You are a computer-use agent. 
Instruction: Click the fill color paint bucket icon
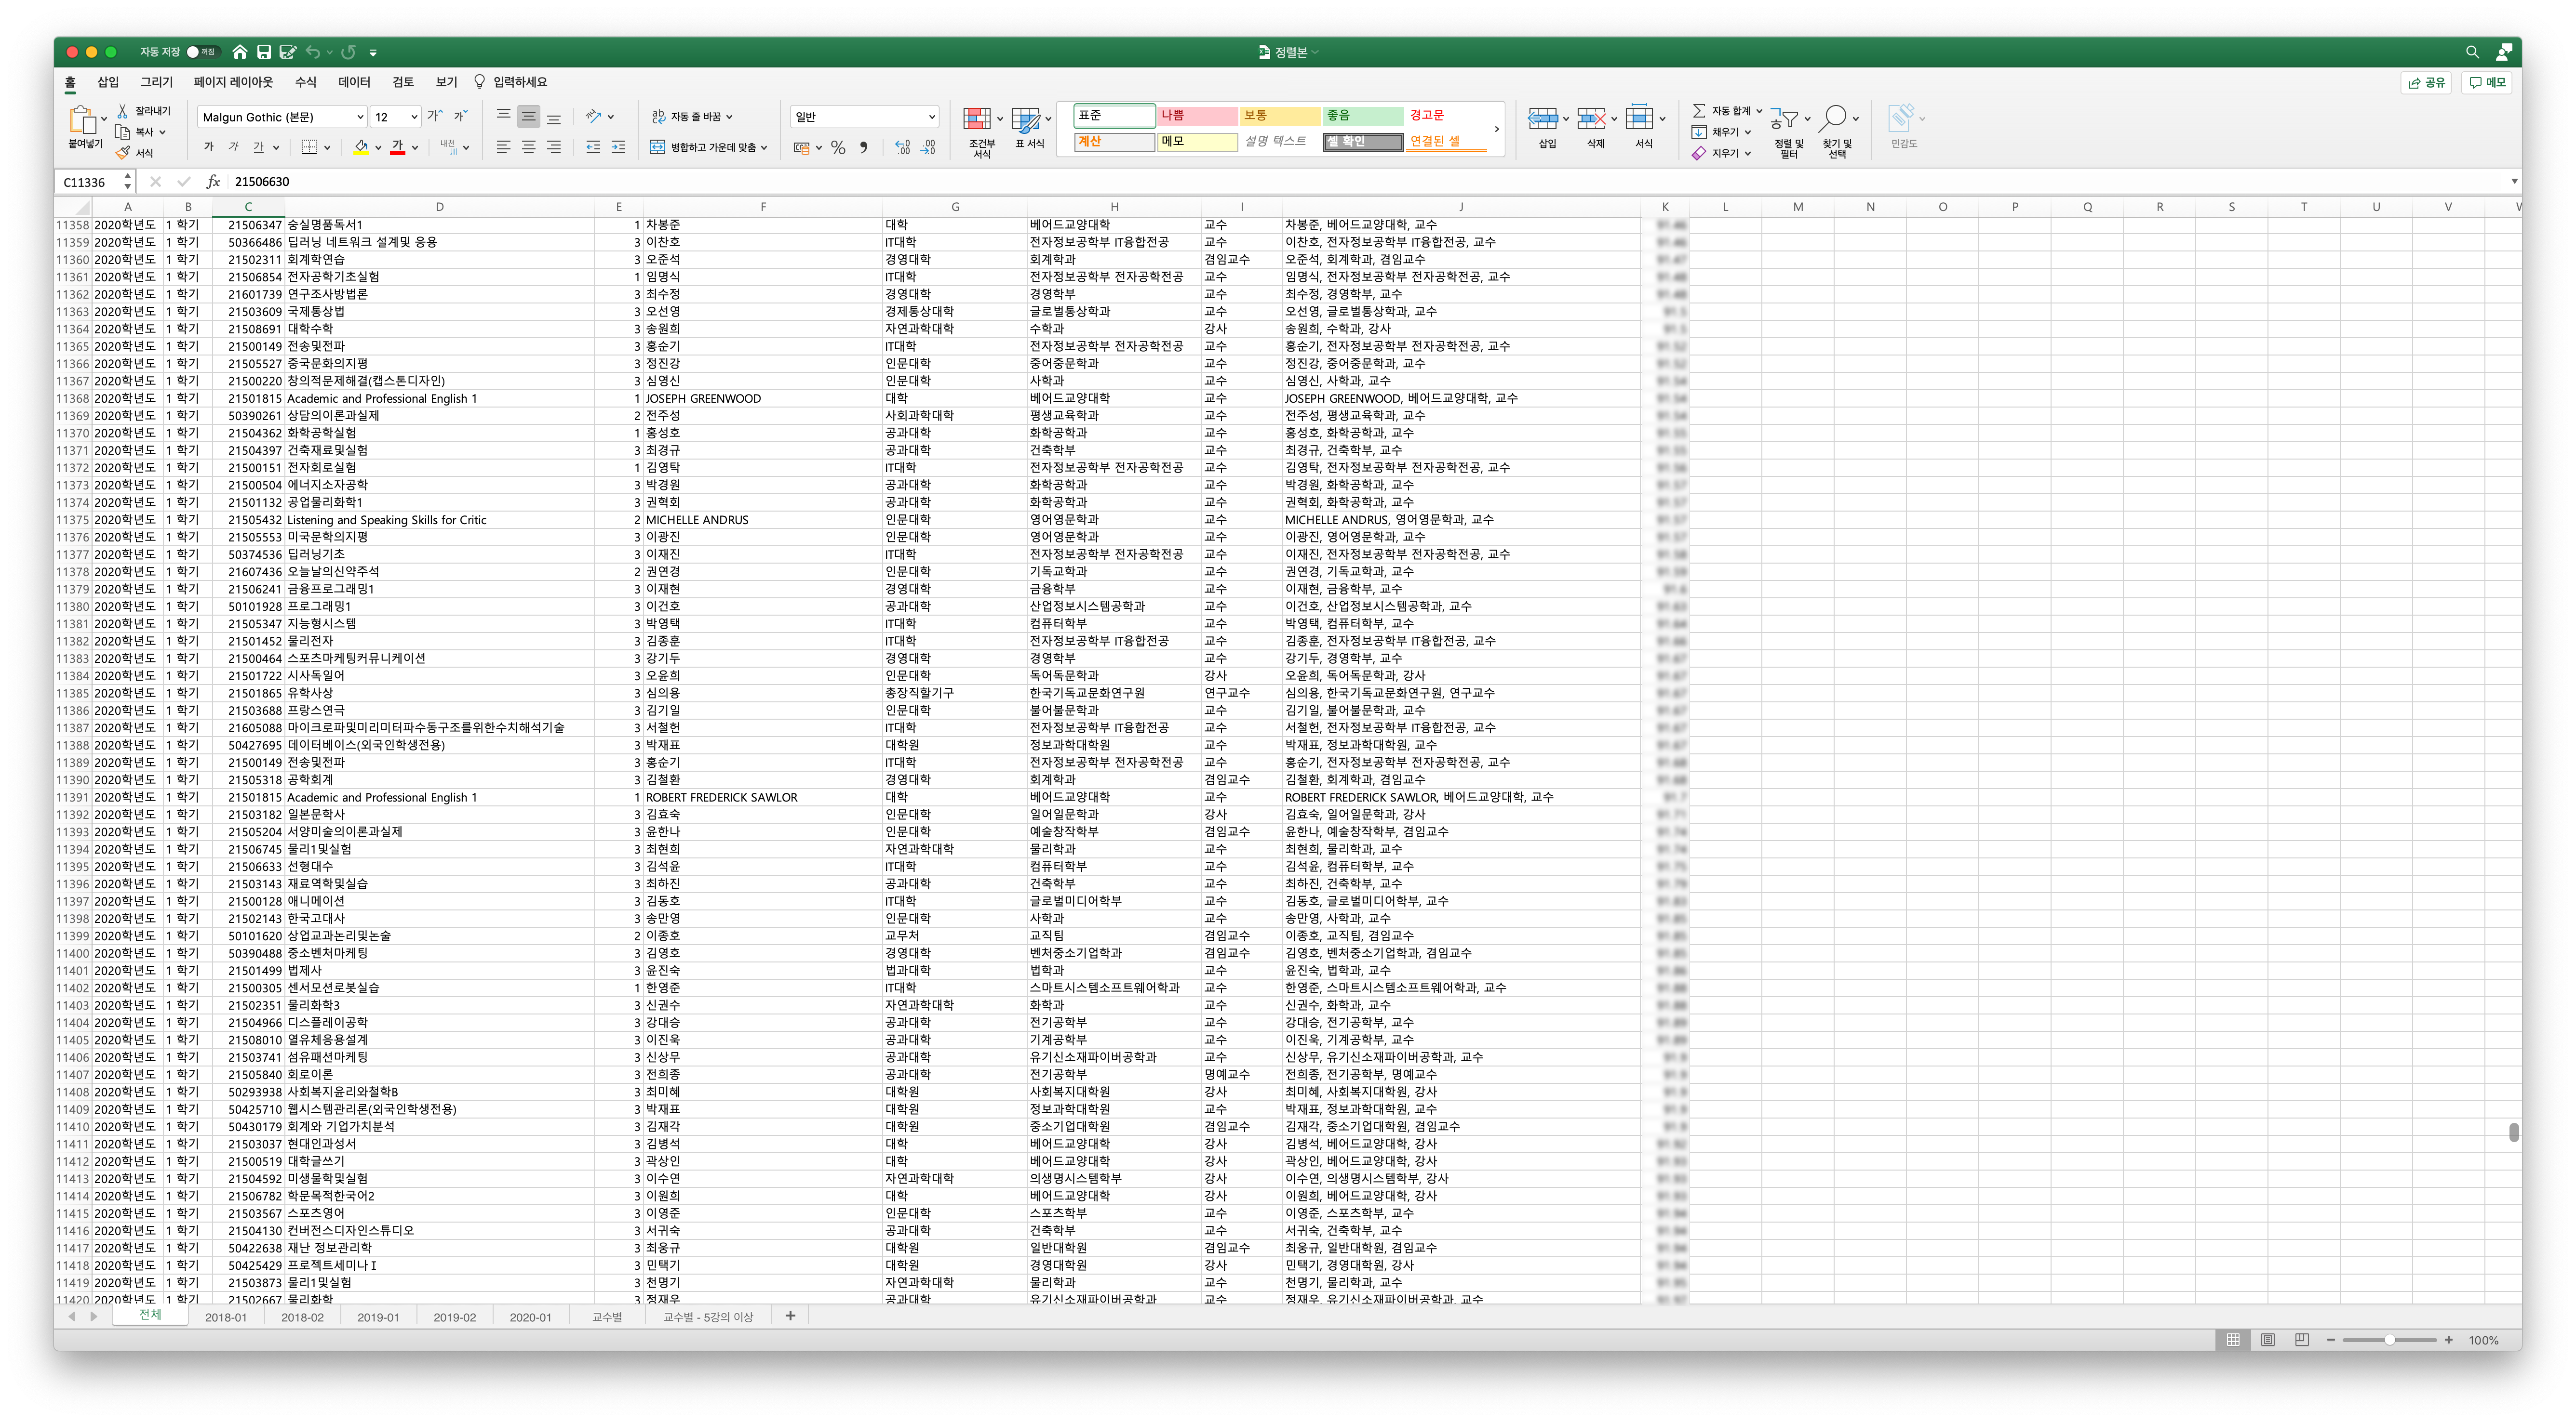[361, 147]
